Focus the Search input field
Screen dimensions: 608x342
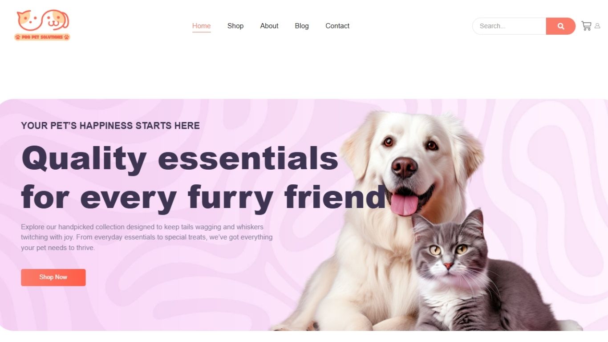point(509,26)
